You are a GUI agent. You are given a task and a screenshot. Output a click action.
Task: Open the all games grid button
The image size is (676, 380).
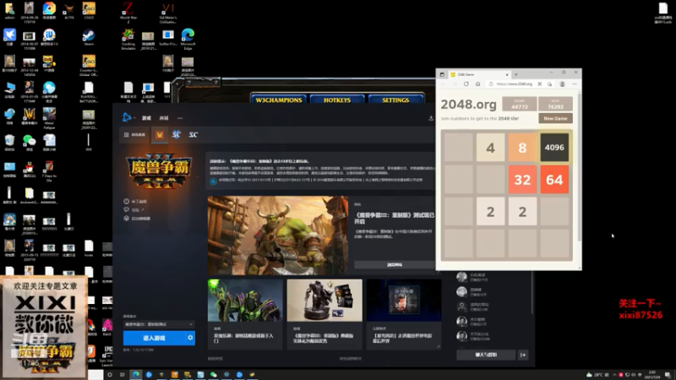tap(134, 135)
